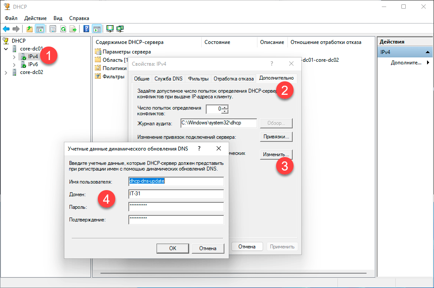This screenshot has width=434, height=288.
Task: Click into the Домен input field
Action: tap(176, 194)
